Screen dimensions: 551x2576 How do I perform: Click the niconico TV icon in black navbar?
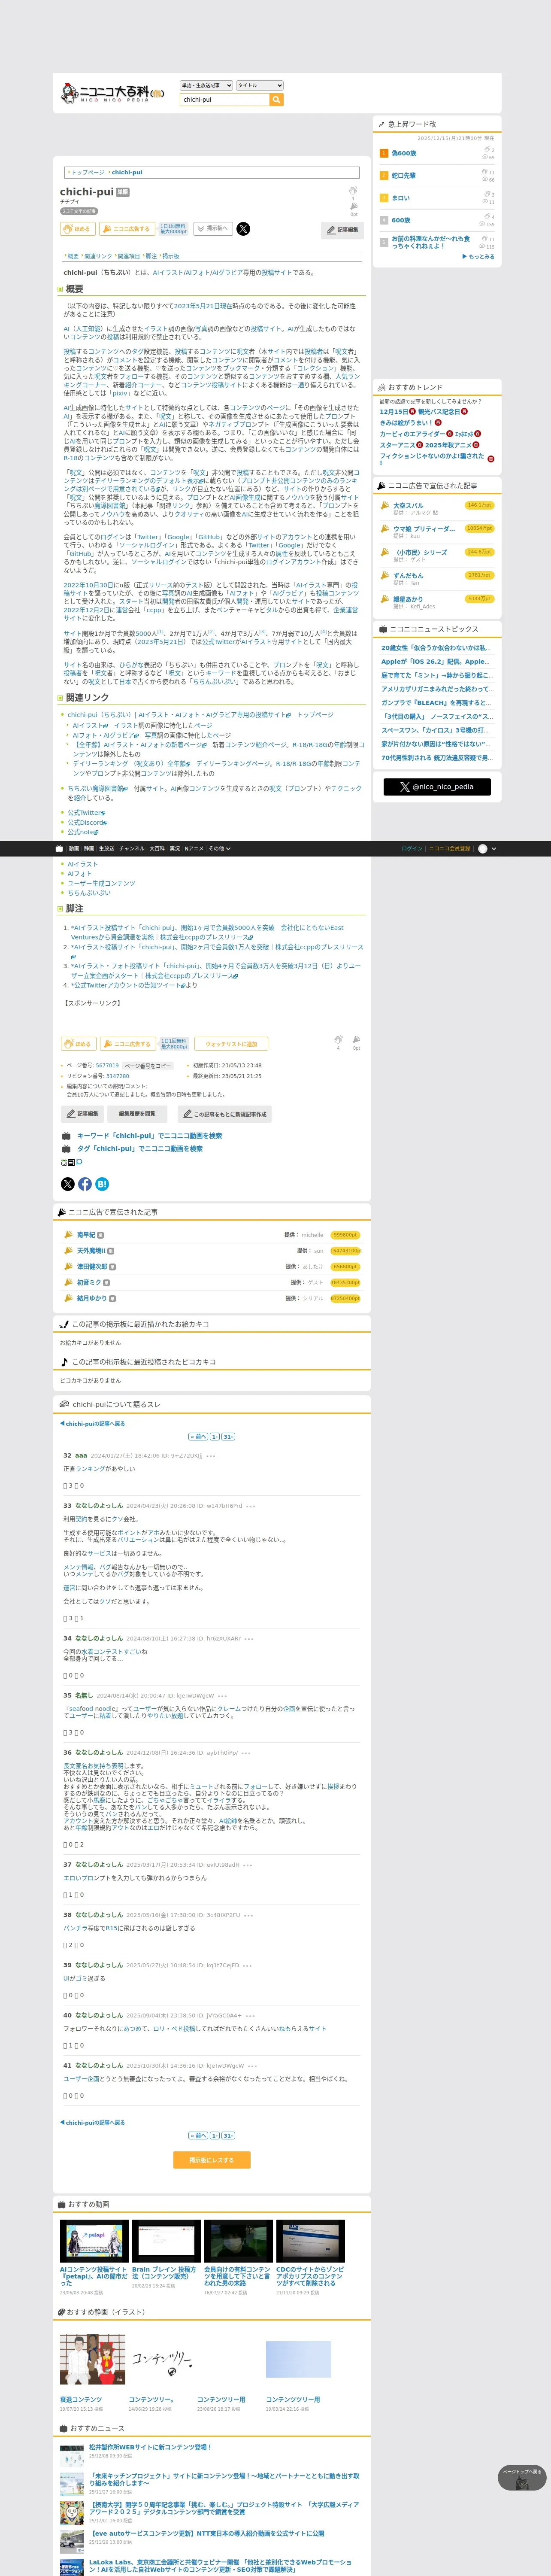59,848
